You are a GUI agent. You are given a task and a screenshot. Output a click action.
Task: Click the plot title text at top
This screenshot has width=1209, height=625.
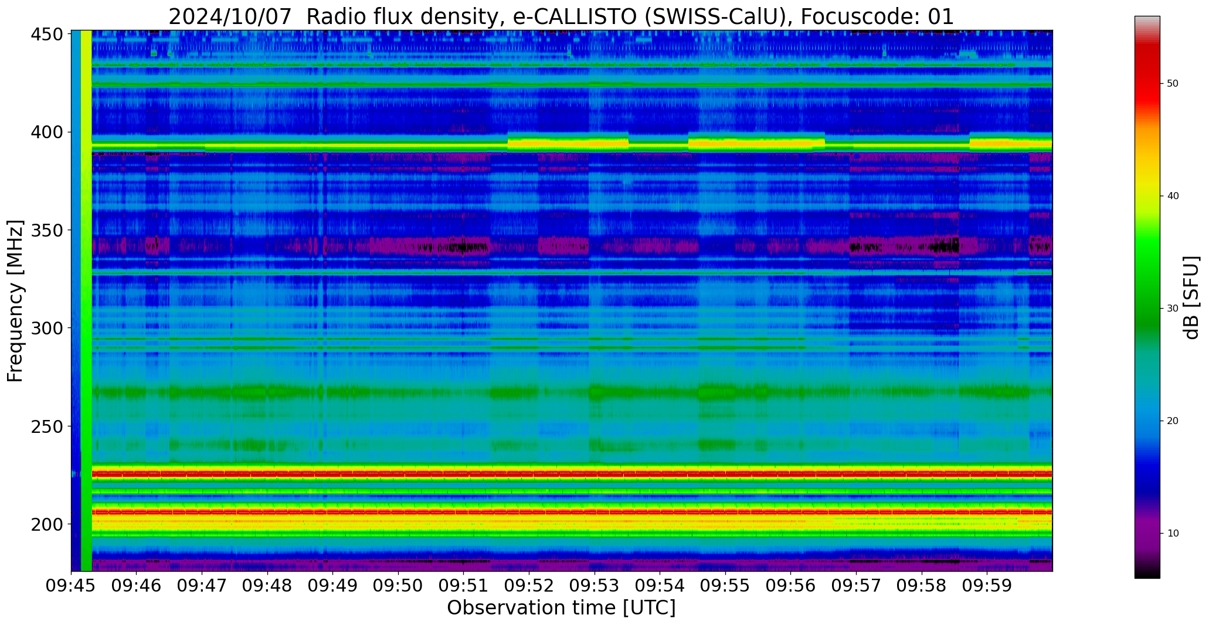(561, 17)
